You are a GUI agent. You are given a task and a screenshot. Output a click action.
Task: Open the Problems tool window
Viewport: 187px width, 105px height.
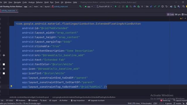21,100
